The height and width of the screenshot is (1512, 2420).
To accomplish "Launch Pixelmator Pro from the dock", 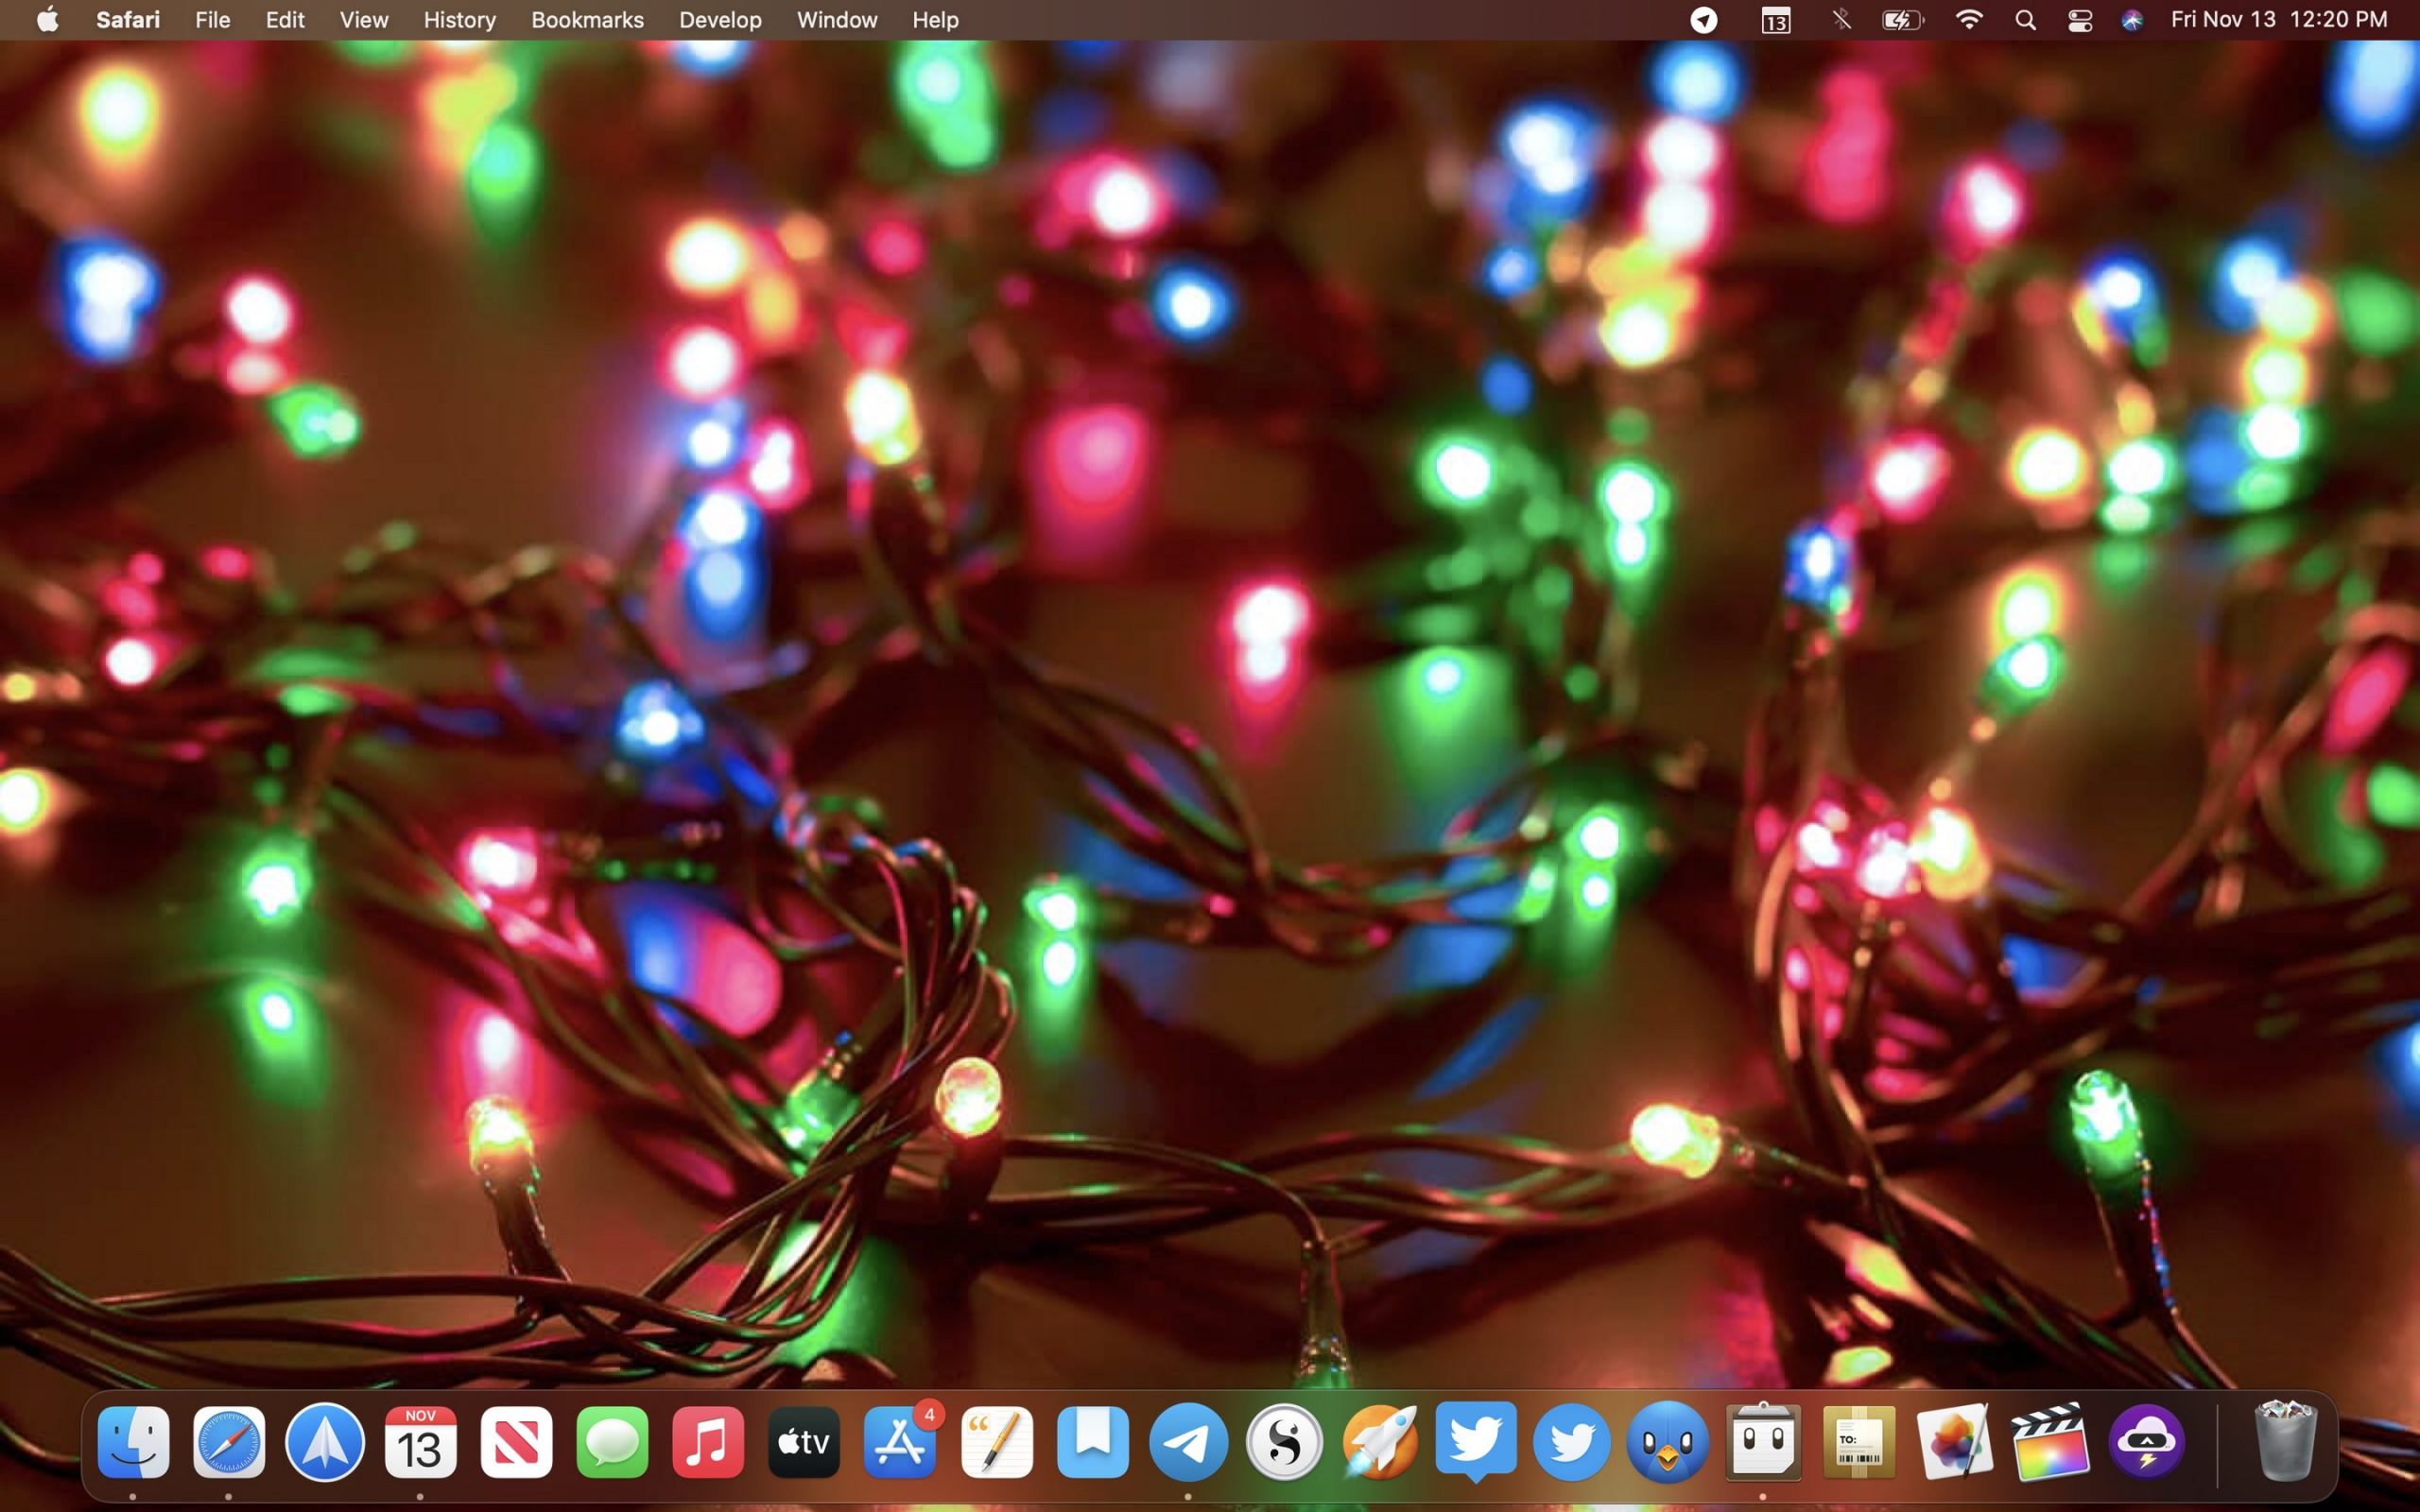I will (x=1955, y=1442).
